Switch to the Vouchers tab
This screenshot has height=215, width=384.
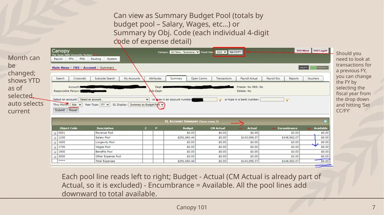pos(313,79)
